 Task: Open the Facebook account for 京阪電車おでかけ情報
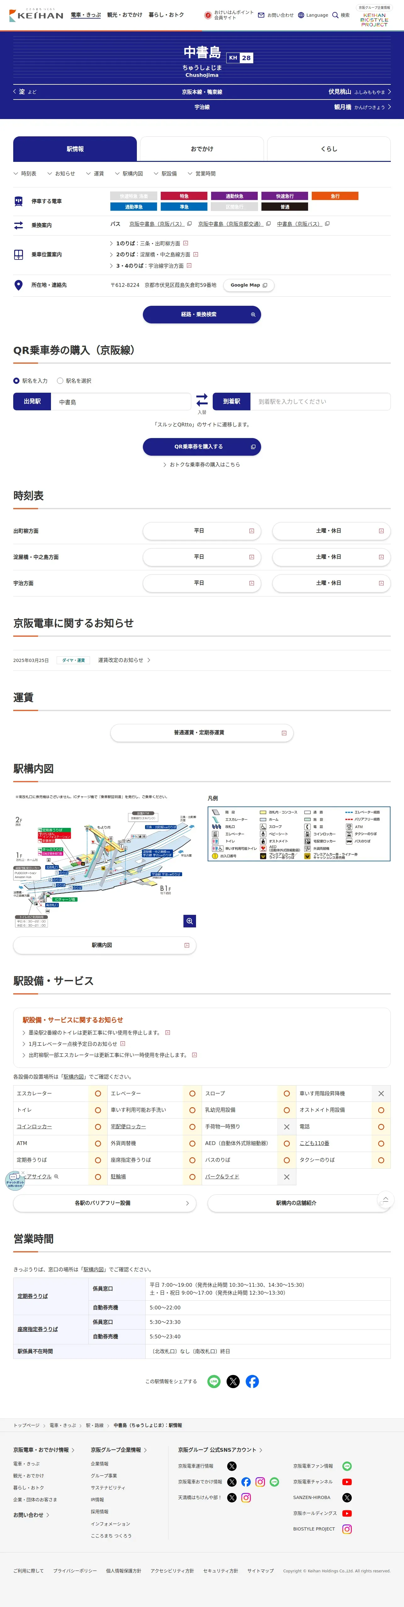pos(246,1482)
